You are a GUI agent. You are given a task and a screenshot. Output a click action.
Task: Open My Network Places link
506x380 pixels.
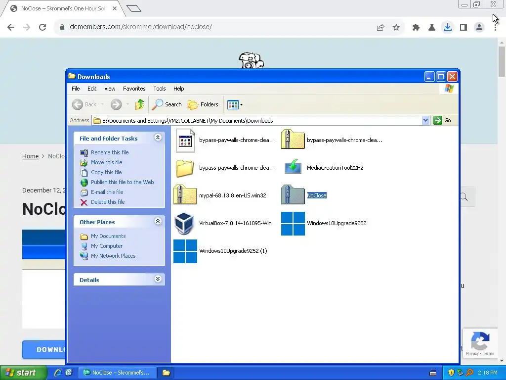113,256
